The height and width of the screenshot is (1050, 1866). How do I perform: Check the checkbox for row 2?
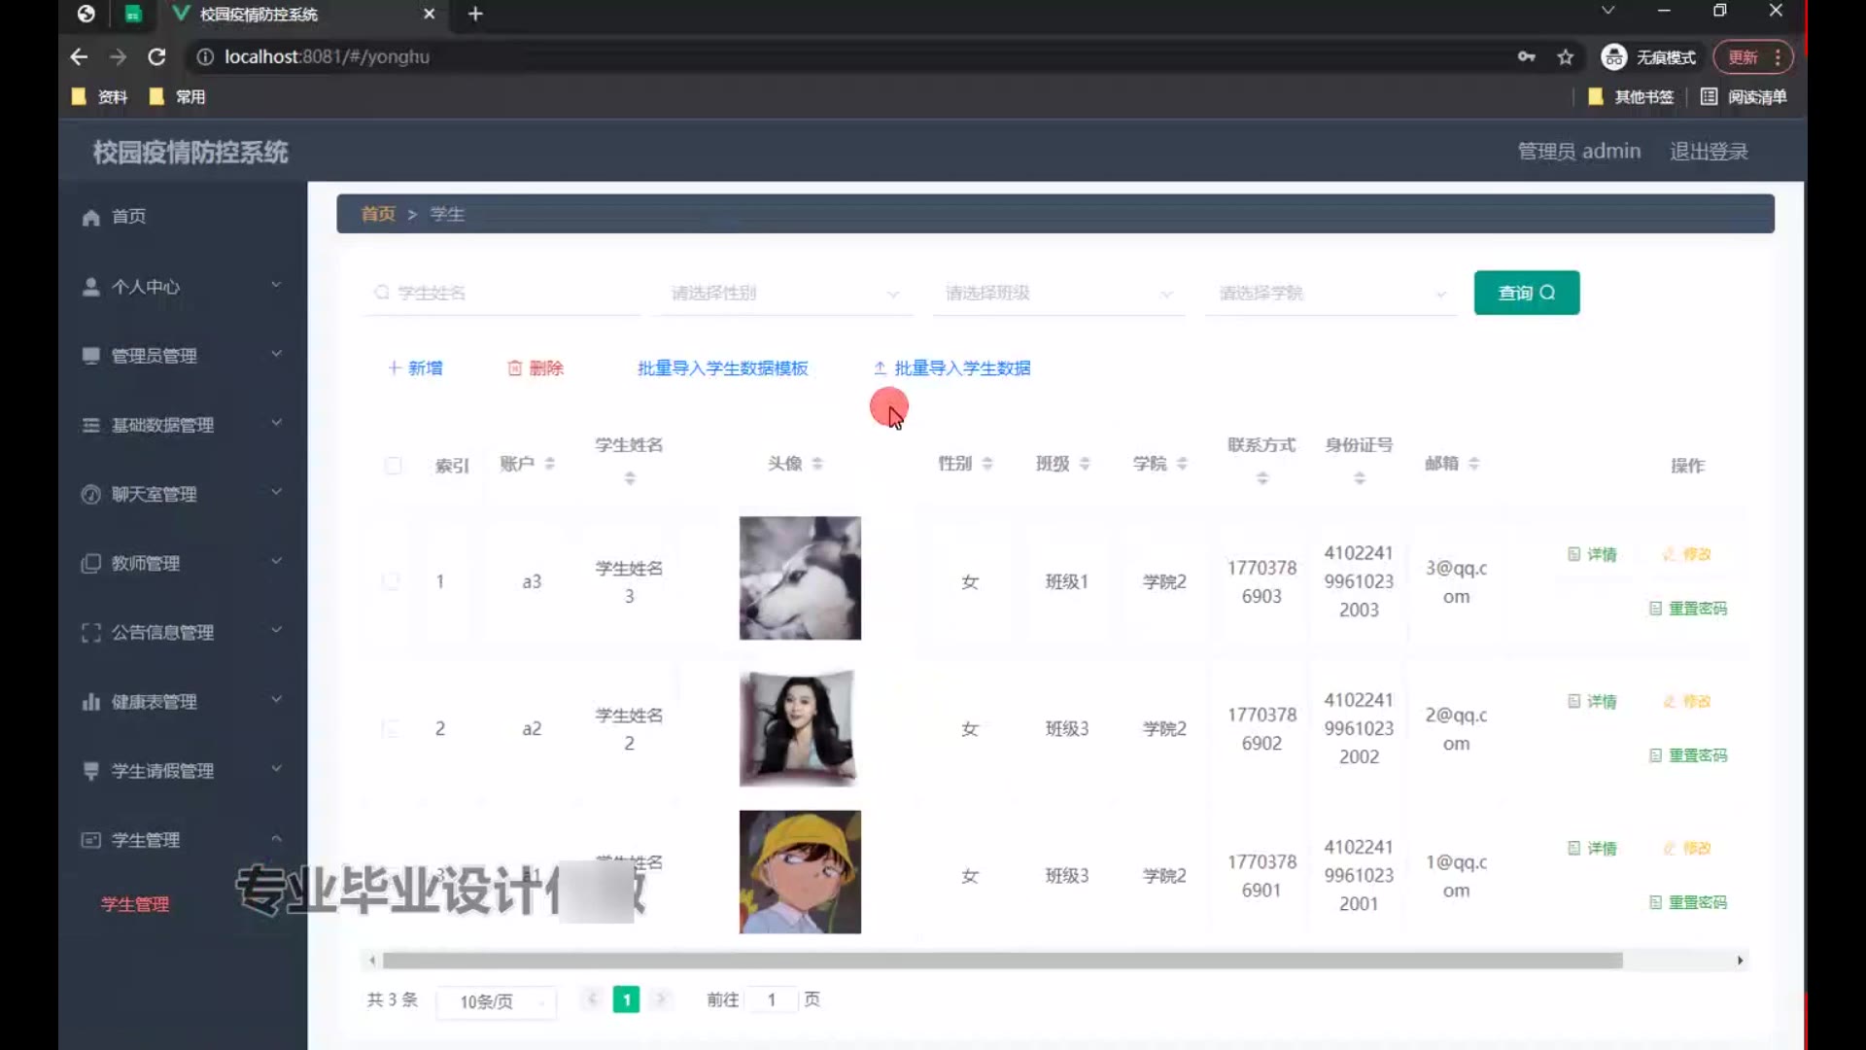click(x=391, y=728)
